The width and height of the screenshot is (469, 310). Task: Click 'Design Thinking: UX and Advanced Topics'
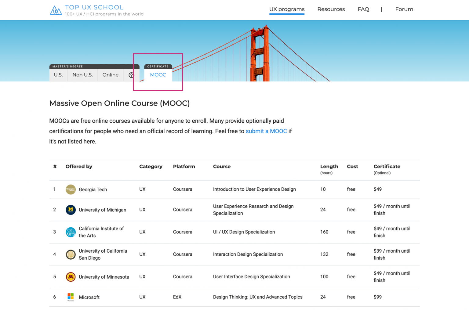[x=258, y=297]
